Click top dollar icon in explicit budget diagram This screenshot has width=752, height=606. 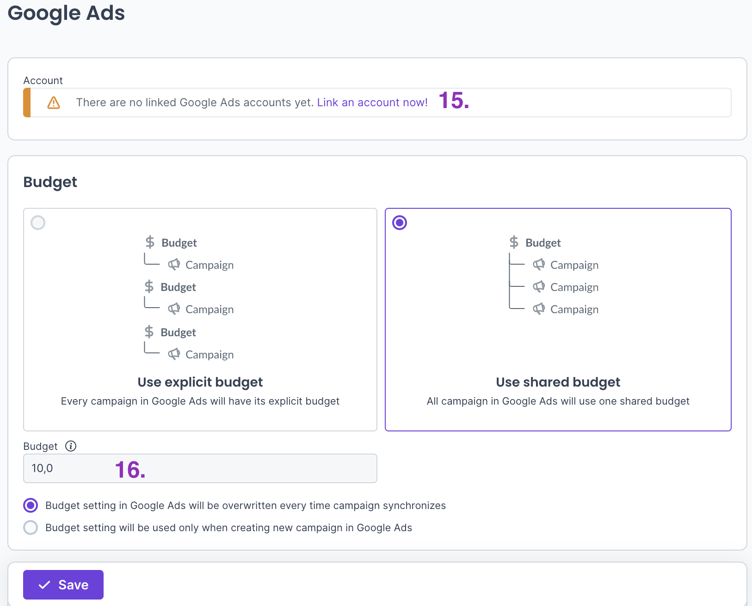coord(150,242)
